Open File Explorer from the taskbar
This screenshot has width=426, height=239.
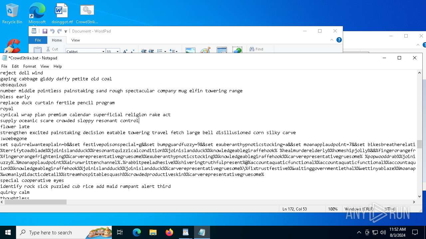pyautogui.click(x=153, y=232)
